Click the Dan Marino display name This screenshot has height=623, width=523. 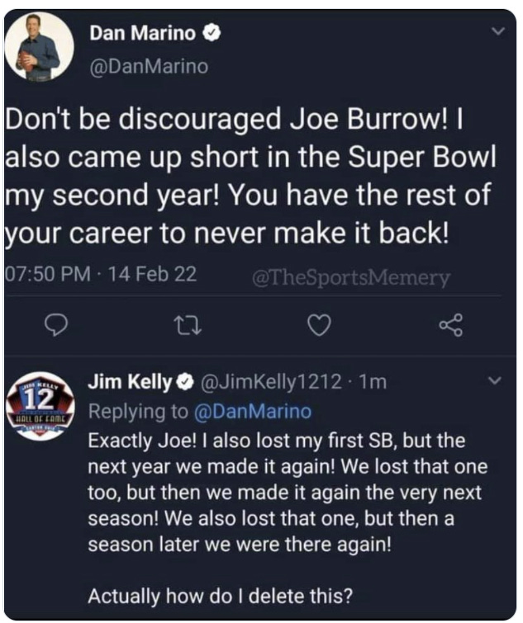point(142,34)
